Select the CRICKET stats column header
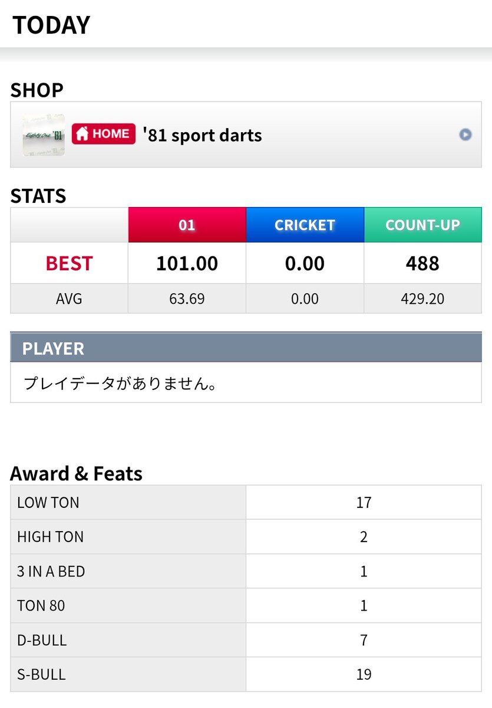Viewport: 492px width, 708px height. point(305,225)
